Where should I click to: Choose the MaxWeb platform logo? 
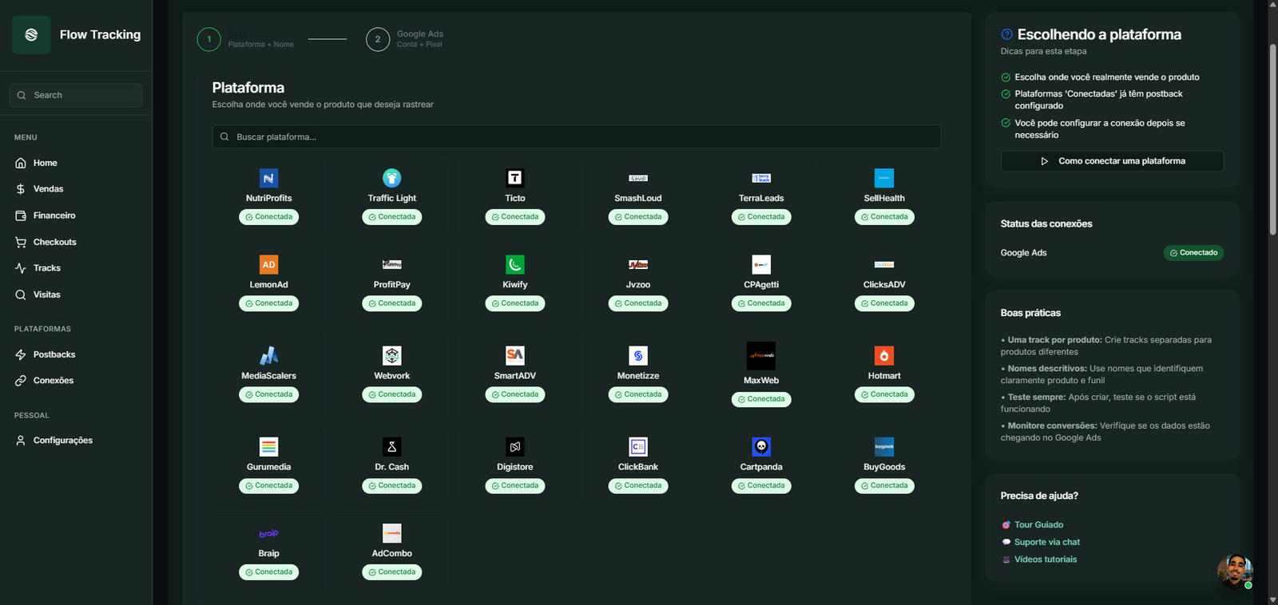click(x=761, y=355)
